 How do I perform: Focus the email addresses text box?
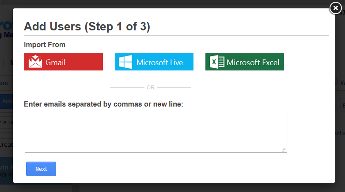point(155,132)
